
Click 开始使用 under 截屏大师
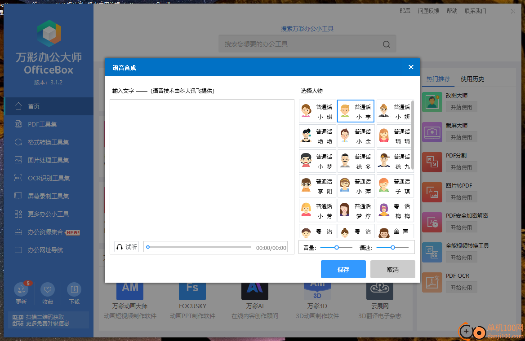click(x=461, y=137)
